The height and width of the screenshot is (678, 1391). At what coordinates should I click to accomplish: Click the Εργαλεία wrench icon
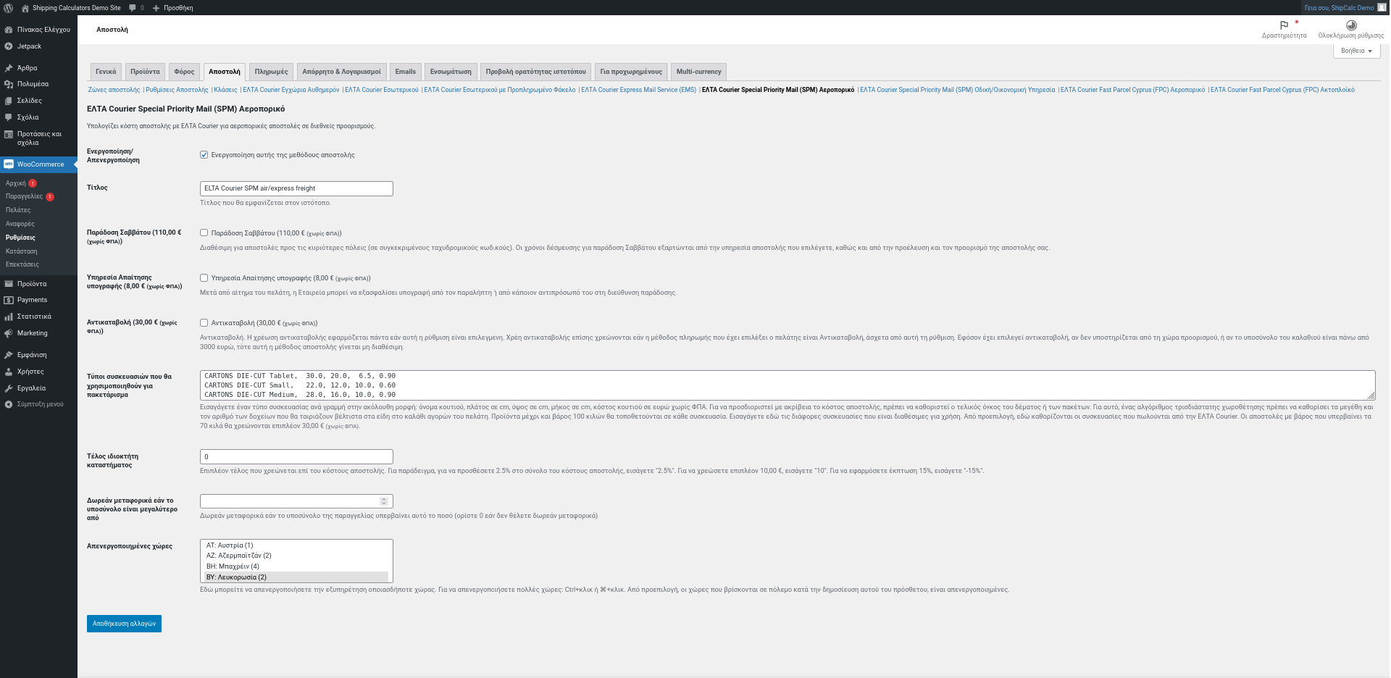click(9, 388)
